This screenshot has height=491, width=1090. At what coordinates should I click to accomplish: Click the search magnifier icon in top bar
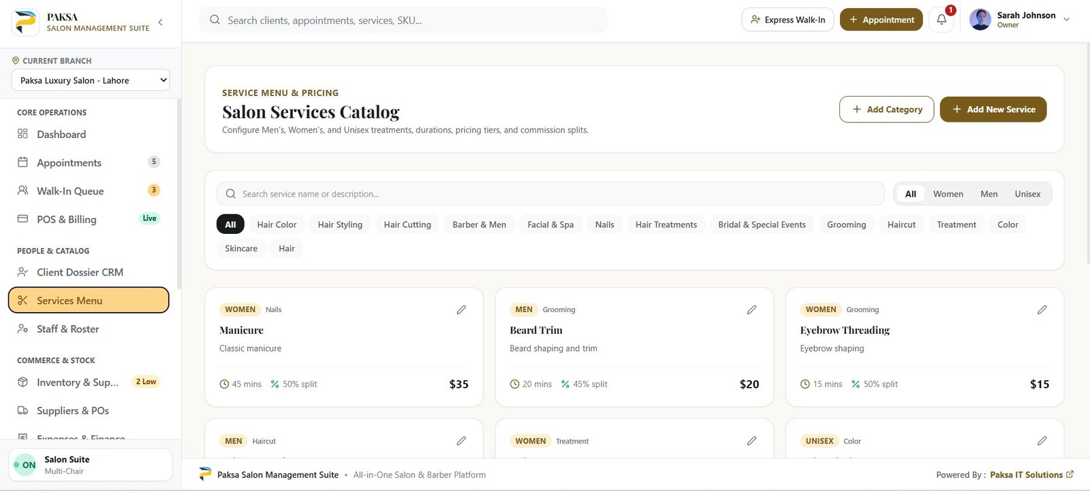215,20
